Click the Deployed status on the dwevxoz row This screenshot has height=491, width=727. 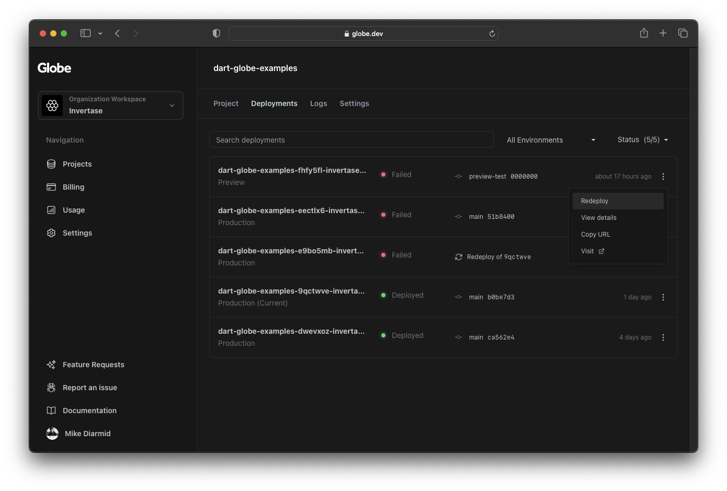(x=402, y=335)
